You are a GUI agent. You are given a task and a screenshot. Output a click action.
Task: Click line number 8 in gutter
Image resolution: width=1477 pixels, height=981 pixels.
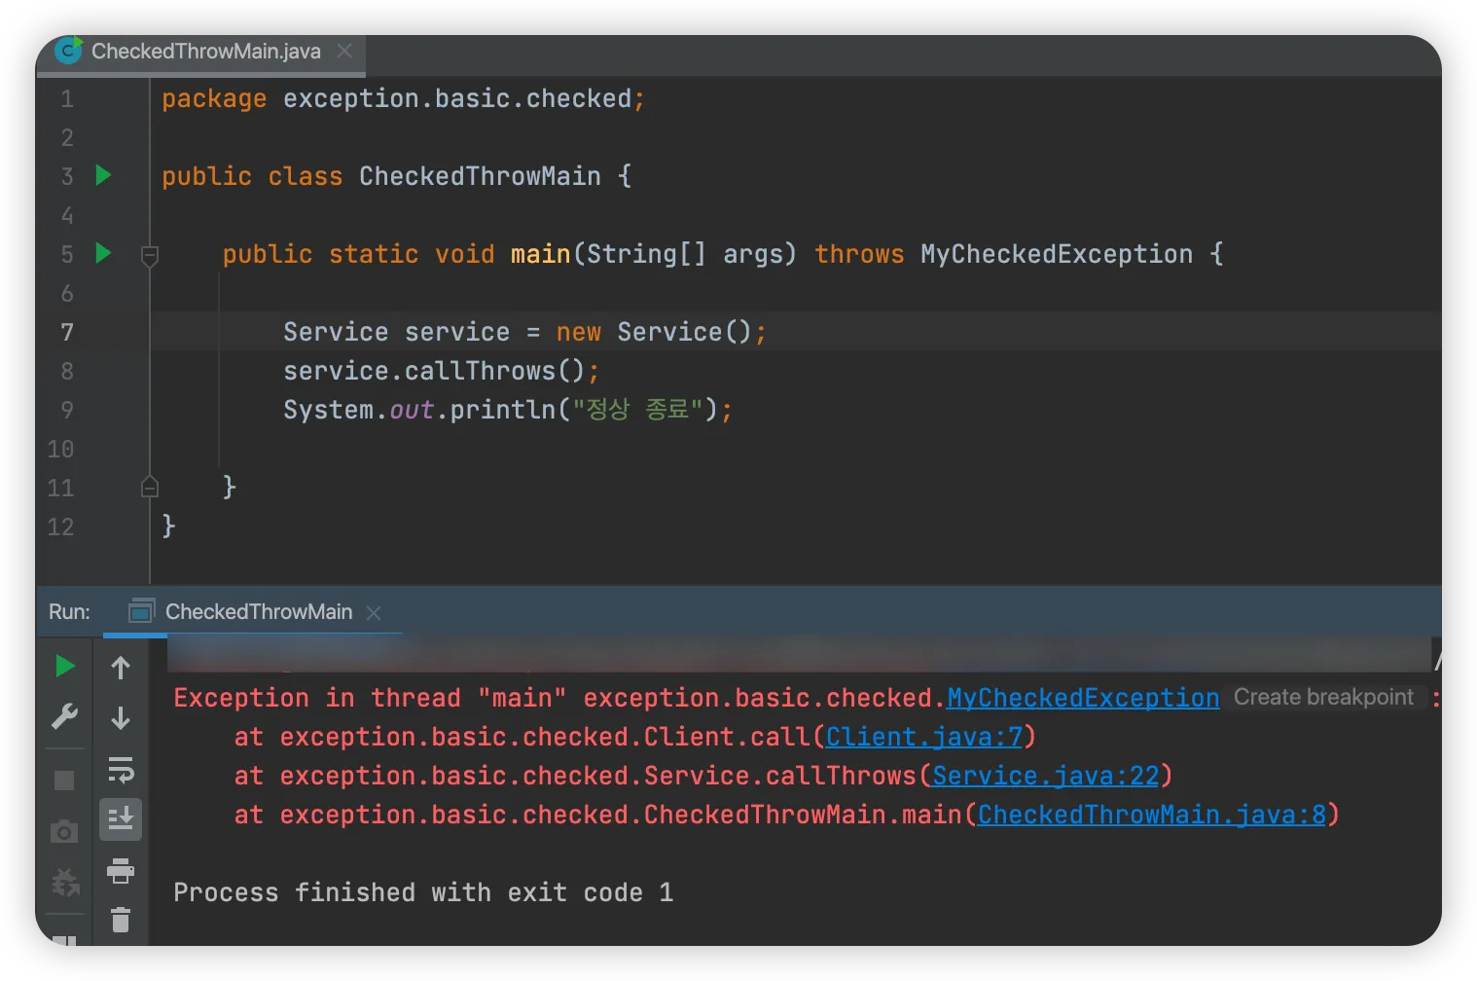(67, 371)
